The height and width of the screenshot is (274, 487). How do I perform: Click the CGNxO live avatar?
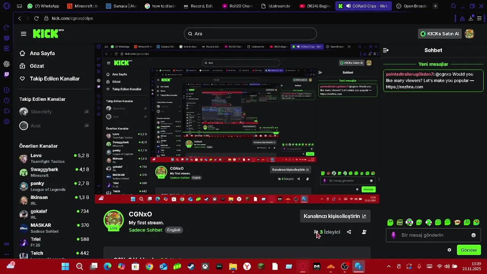113,221
